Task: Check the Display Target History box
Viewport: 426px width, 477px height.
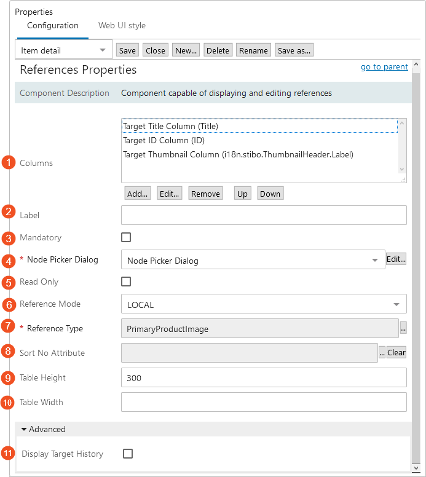Action: [128, 454]
